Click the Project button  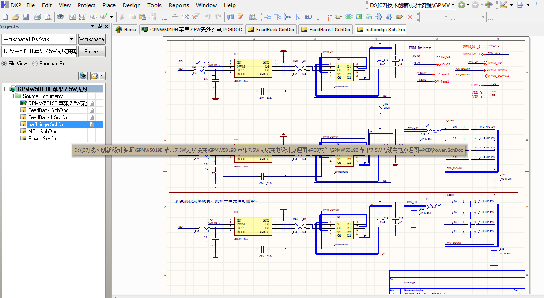pos(92,52)
